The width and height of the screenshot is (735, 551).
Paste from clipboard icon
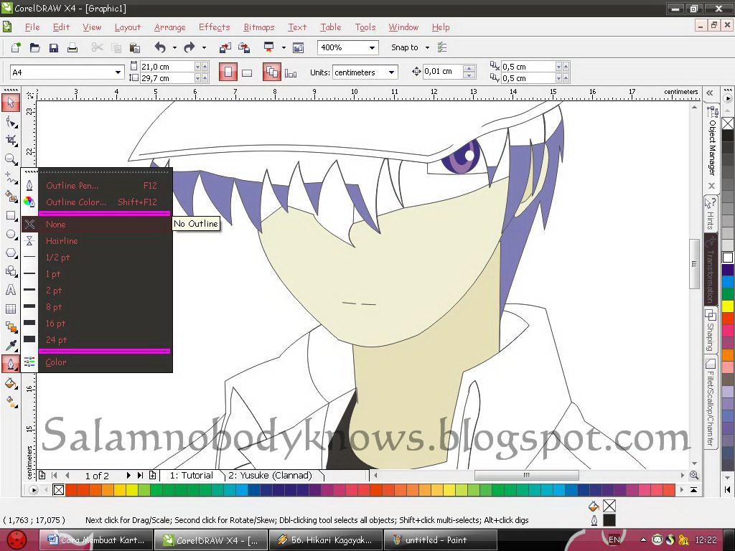click(x=134, y=47)
